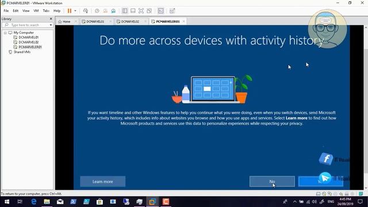
Task: Pause the virtual machine with the orange pause icon
Action: [x=70, y=11]
